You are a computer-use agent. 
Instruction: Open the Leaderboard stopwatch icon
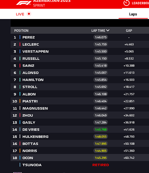(127, 3)
